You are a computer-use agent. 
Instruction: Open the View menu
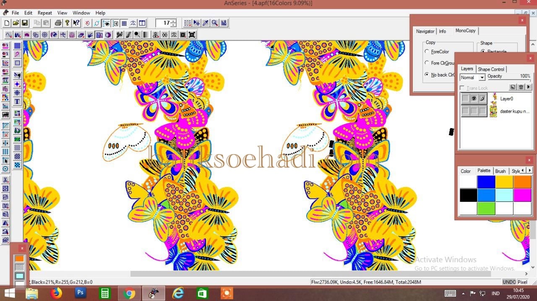(x=62, y=13)
